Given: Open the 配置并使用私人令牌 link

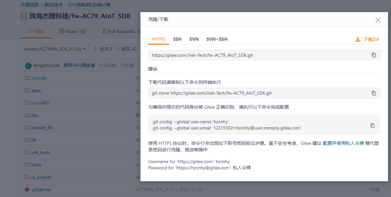Looking at the screenshot, I should tap(343, 143).
